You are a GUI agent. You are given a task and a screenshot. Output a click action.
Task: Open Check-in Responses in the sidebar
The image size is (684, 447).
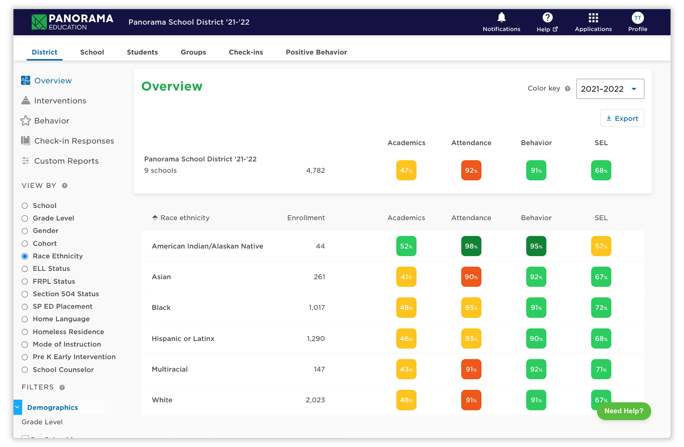click(74, 141)
